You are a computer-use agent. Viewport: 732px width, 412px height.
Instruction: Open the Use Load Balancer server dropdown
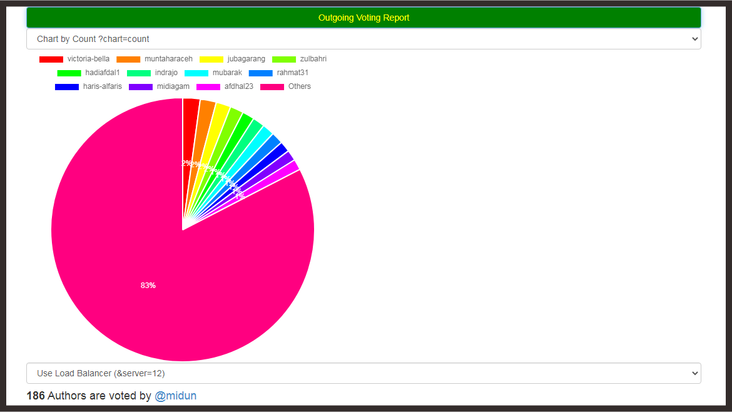tap(363, 373)
